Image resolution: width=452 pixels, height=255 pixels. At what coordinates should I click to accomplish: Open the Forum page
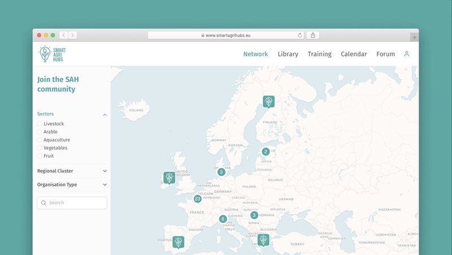click(386, 54)
